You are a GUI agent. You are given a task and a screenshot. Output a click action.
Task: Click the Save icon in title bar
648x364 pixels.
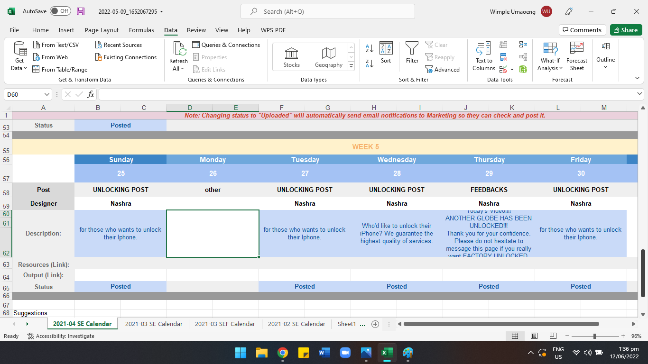coord(81,11)
